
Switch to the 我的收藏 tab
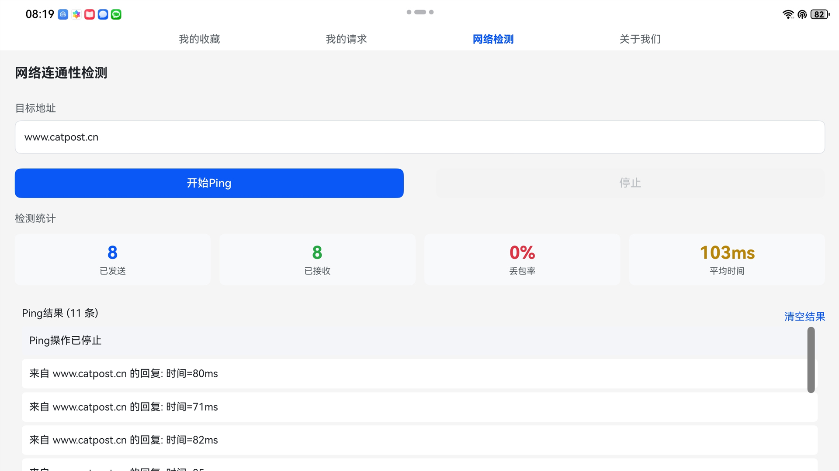coord(199,39)
